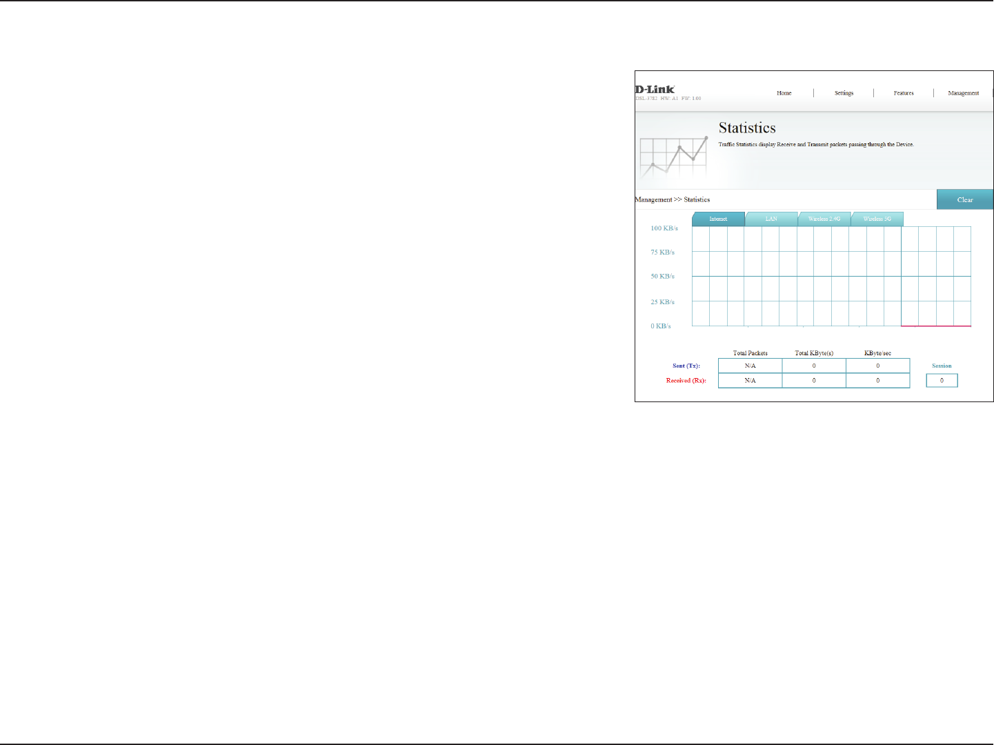Click the 50 KB/s axis label
The image size is (994, 745).
click(662, 276)
